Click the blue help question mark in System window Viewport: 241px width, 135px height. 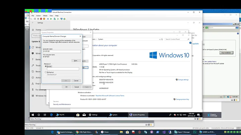click(x=190, y=43)
